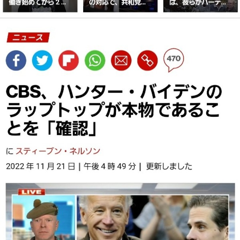The height and width of the screenshot is (240, 240).
Task: Open the top-right related story thumbnail
Action: coord(200,6)
